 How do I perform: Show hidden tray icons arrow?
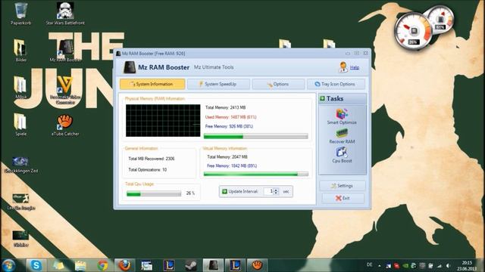(379, 265)
